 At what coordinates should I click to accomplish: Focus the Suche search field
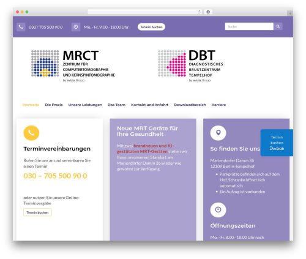coord(249,26)
